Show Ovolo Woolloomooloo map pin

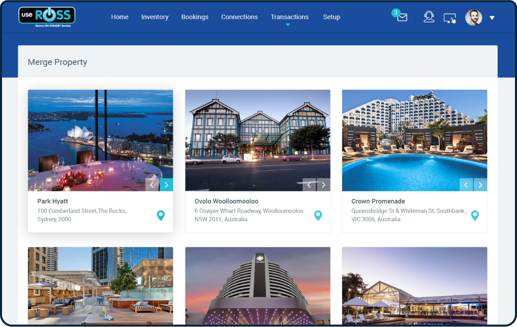[x=318, y=215]
